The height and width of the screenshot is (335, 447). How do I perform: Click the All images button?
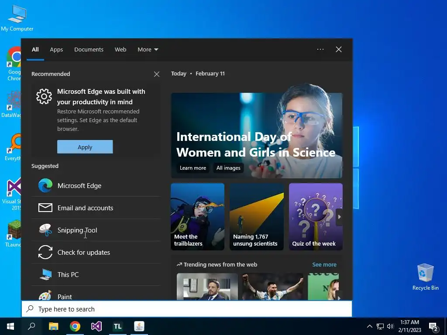pos(228,168)
